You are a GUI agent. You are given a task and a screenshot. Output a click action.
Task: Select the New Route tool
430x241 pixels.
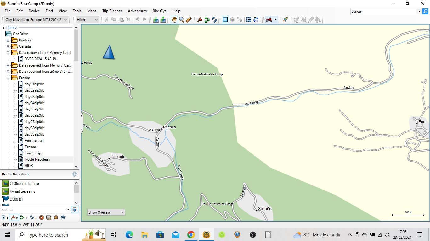point(207,19)
